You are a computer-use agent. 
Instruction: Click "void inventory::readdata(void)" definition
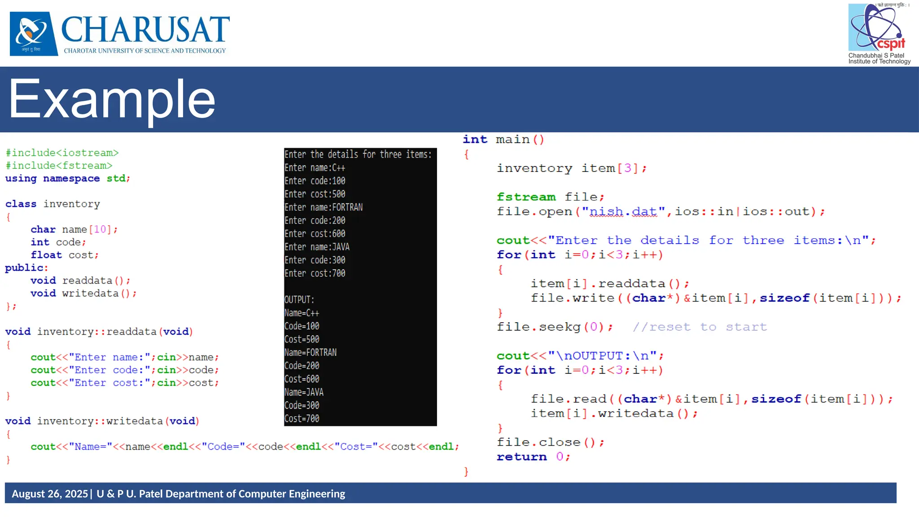point(99,332)
